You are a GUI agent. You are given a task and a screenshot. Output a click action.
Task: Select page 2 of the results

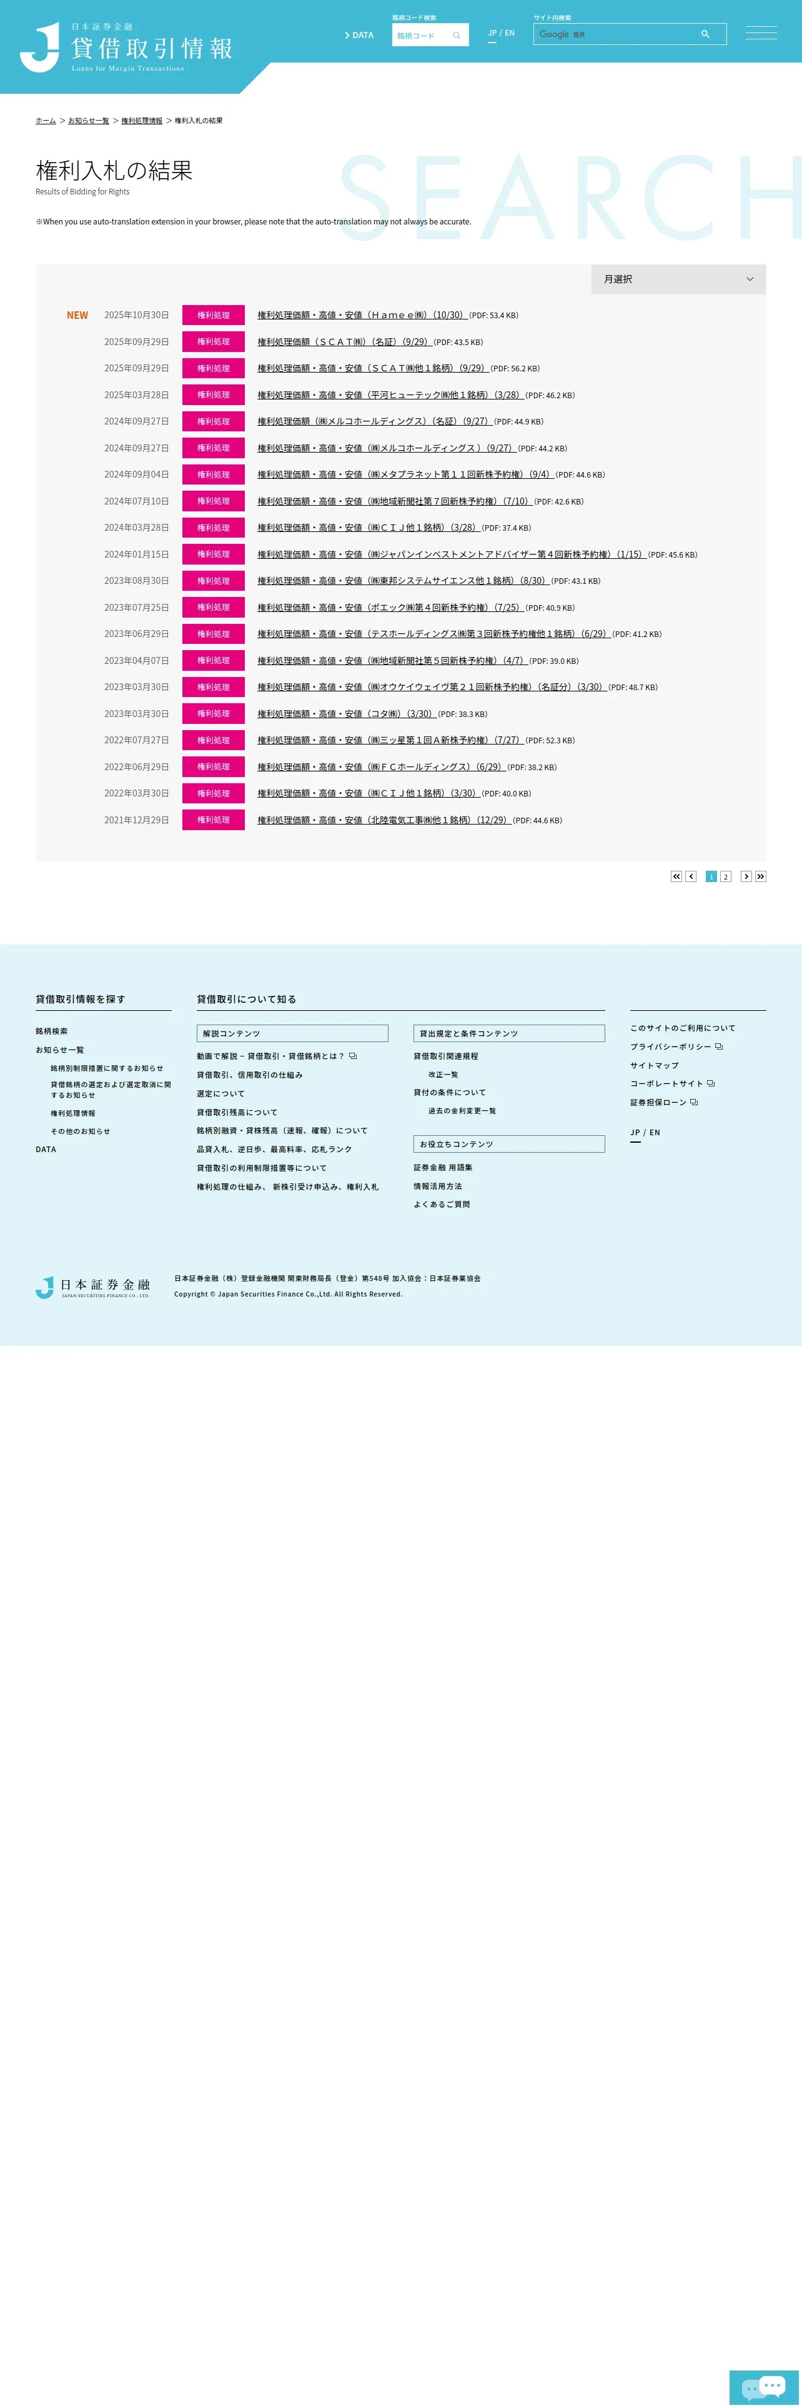(x=725, y=877)
